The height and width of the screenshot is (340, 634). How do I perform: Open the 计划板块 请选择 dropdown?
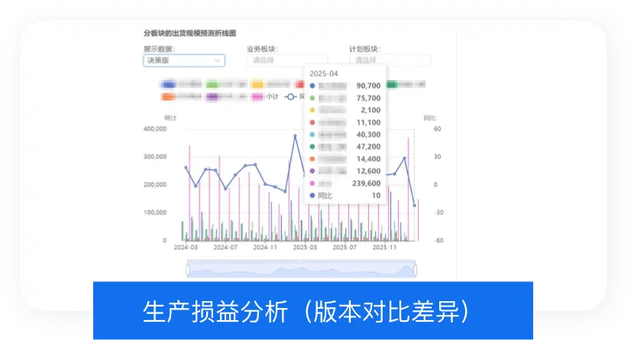tap(390, 60)
